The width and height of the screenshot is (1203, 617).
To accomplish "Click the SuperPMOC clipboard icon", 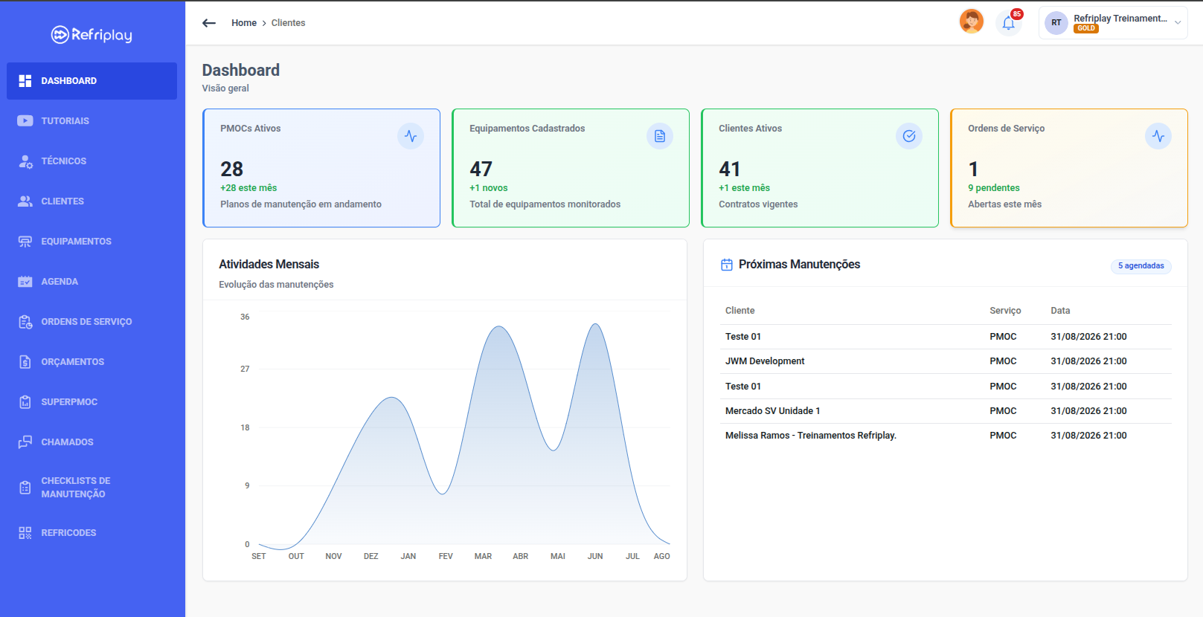I will 25,401.
